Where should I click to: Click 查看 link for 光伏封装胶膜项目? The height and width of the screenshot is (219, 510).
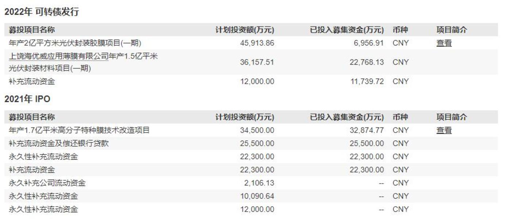444,43
